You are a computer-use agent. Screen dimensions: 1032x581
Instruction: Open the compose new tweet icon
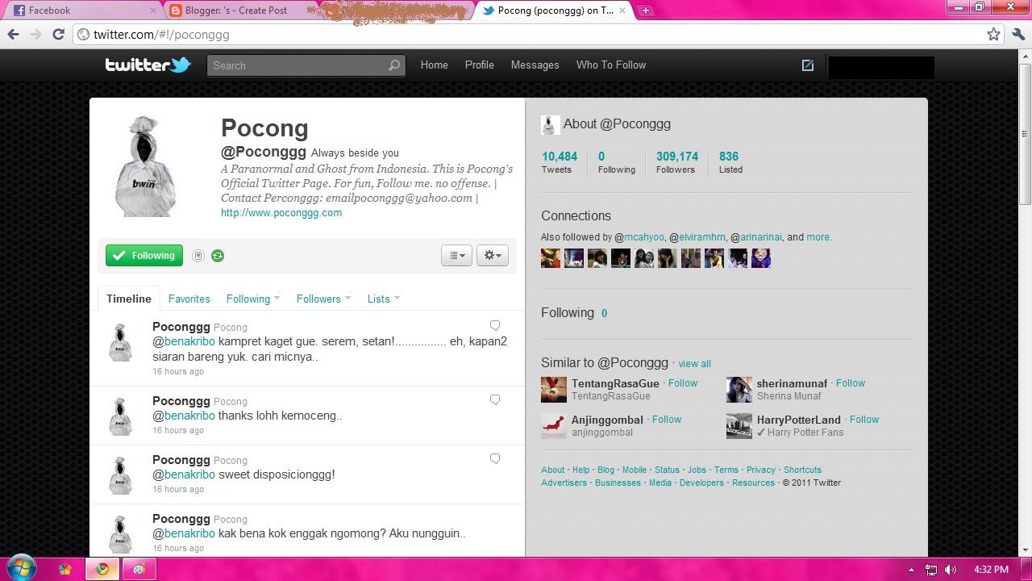807,65
